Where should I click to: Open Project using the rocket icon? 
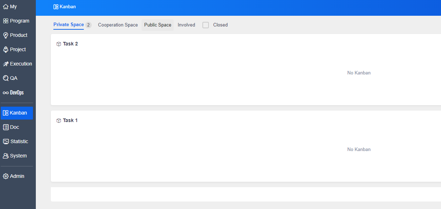6,50
